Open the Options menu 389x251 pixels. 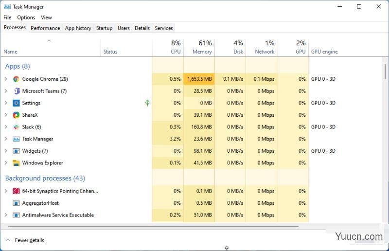click(26, 18)
